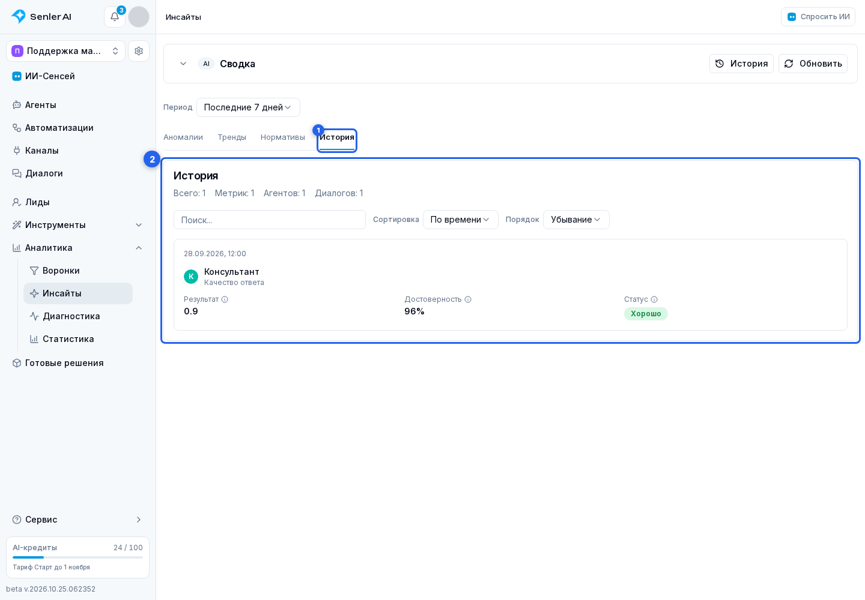Open workspace settings gear
The height and width of the screenshot is (600, 865).
tap(139, 51)
